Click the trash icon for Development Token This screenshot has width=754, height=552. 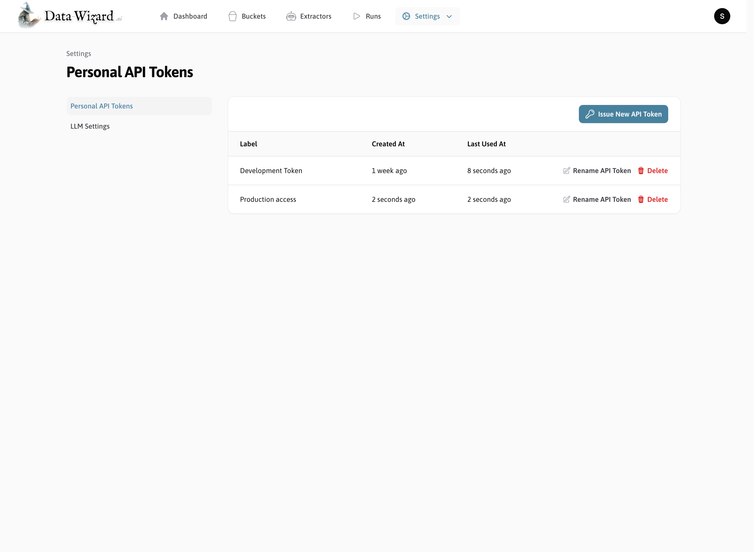pyautogui.click(x=641, y=170)
